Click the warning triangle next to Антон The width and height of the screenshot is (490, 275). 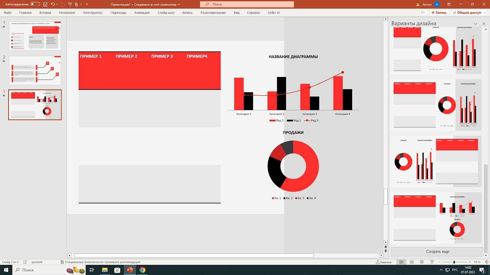418,5
